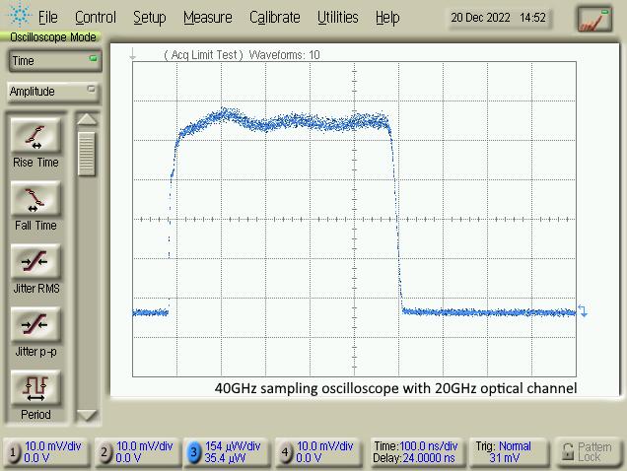Image resolution: width=627 pixels, height=471 pixels.
Task: Open the Help menu
Action: pos(387,17)
